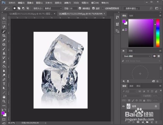Screen dimensions: 163x125
Task: Open the Edit Toolbar three-dots menu
Action: 4,106
